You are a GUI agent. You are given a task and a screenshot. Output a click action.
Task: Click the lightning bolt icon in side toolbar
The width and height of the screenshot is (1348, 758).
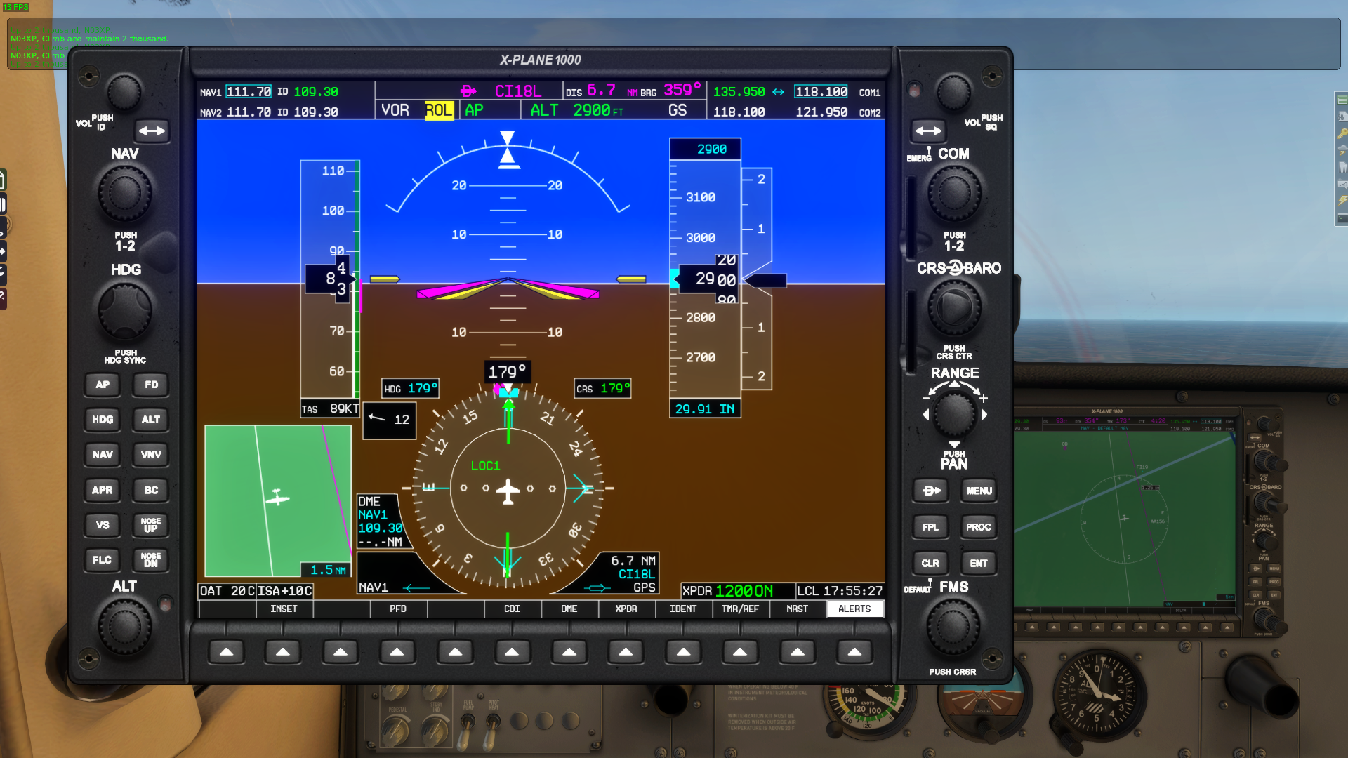pyautogui.click(x=1342, y=201)
